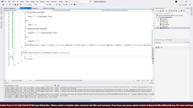Open the File menu
The width and height of the screenshot is (193, 108).
coord(5,1)
